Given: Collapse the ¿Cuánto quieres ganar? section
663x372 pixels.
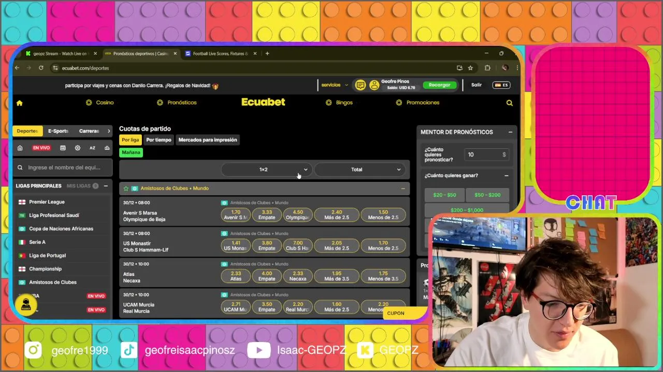Looking at the screenshot, I should (x=507, y=176).
